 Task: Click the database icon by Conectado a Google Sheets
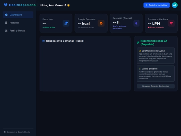(5, 132)
